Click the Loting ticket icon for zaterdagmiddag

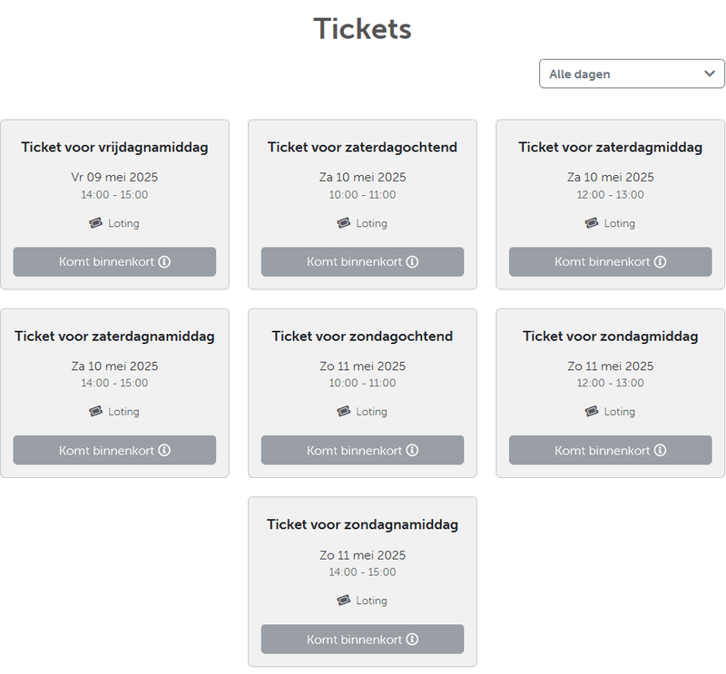click(592, 223)
